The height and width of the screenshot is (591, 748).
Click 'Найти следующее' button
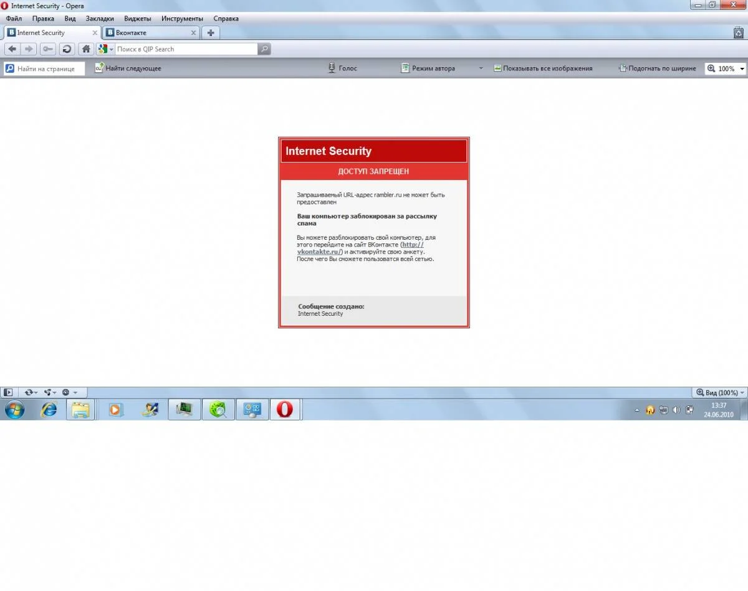pos(128,69)
